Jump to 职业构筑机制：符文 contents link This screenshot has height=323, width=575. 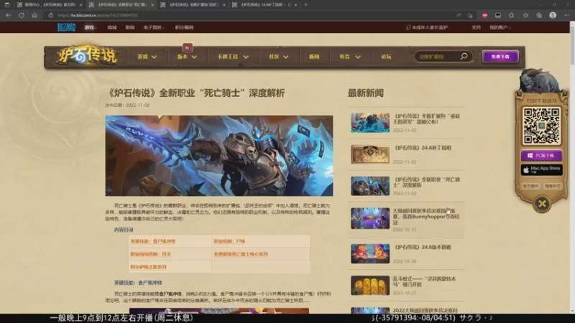point(151,254)
